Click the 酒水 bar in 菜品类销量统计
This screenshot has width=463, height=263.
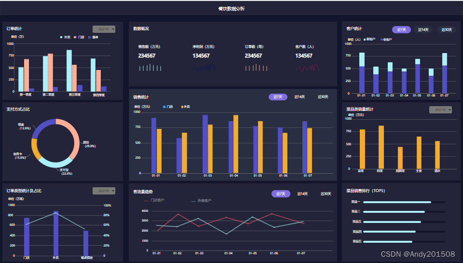437,155
